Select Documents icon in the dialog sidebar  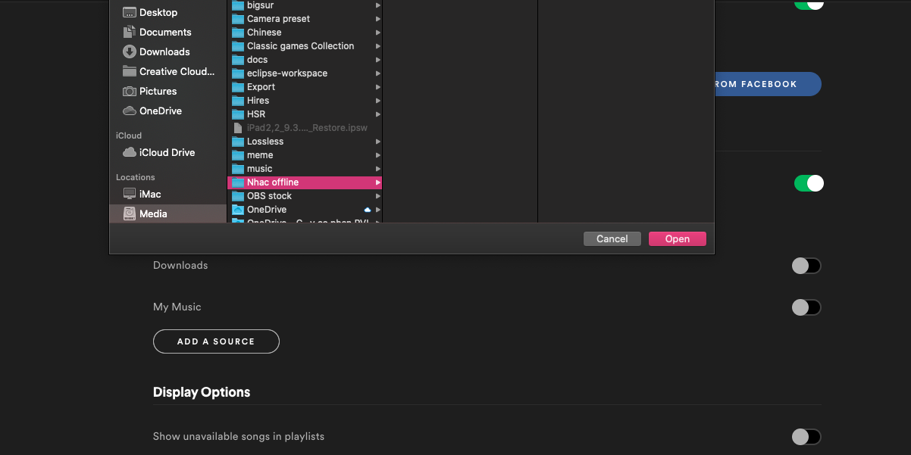tap(130, 32)
